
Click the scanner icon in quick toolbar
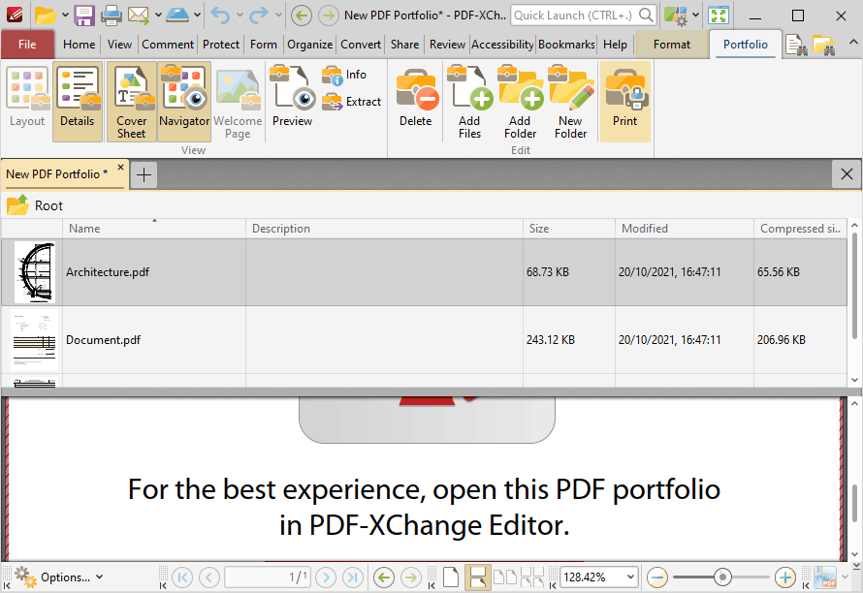177,16
